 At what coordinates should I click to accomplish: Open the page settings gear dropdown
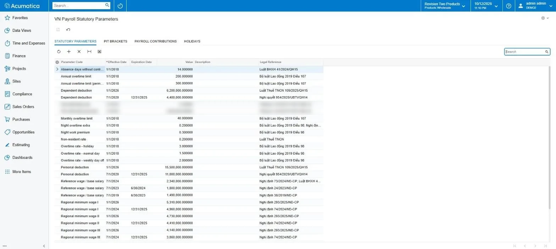(545, 18)
